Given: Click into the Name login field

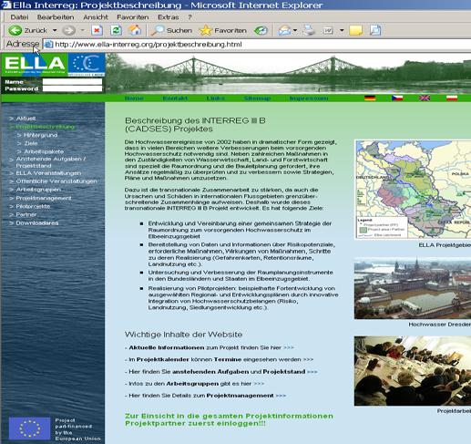Looking at the screenshot, I should click(x=72, y=81).
